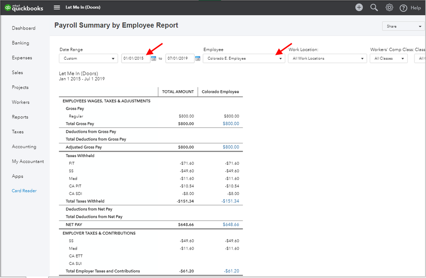Open Apps in sidebar
The image size is (426, 278).
click(x=17, y=176)
